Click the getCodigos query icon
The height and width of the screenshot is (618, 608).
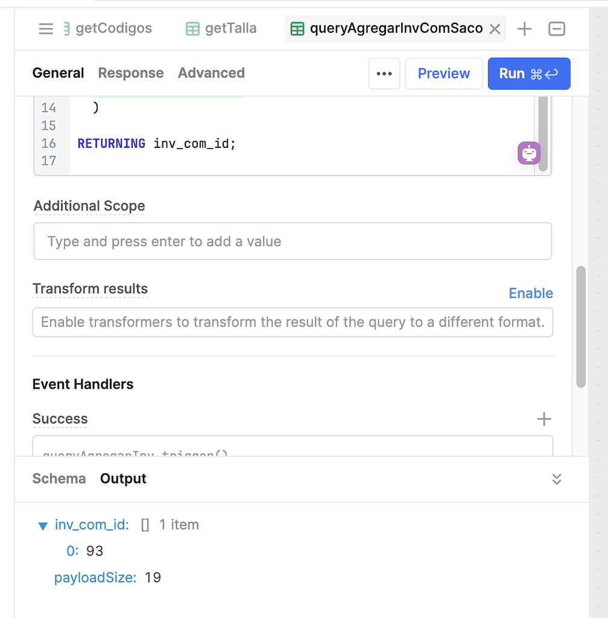click(66, 29)
